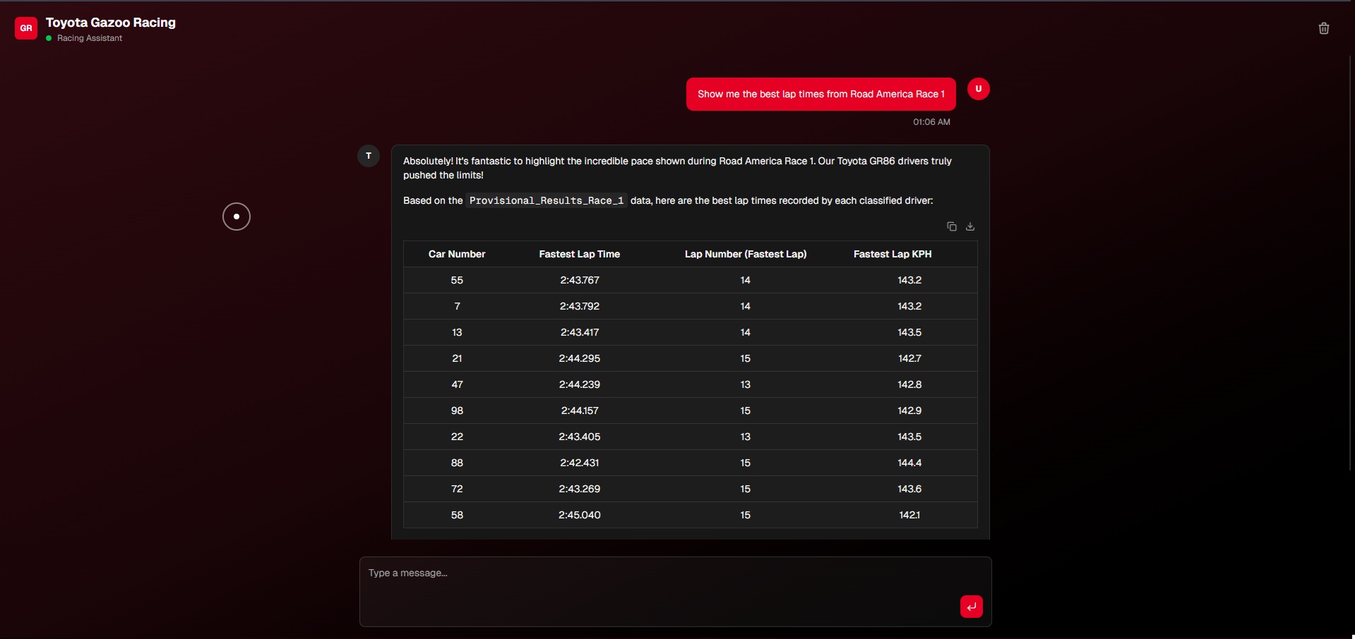The width and height of the screenshot is (1355, 639).
Task: Click the lap time 2:43.792
Action: point(580,306)
